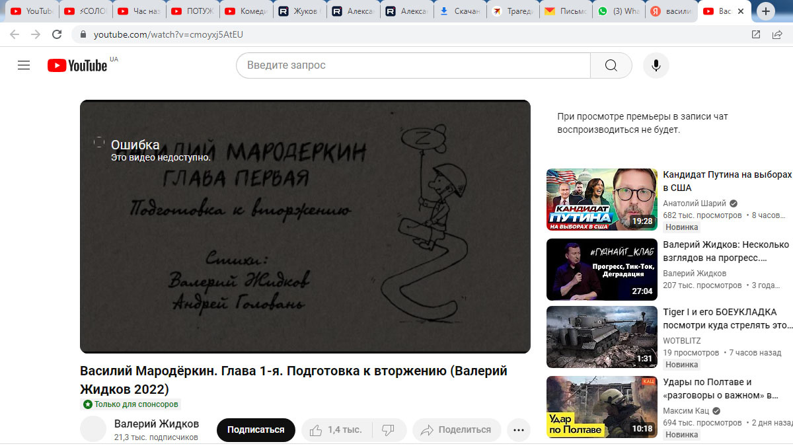Reload the page with the refresh icon
This screenshot has width=793, height=446.
[x=57, y=34]
